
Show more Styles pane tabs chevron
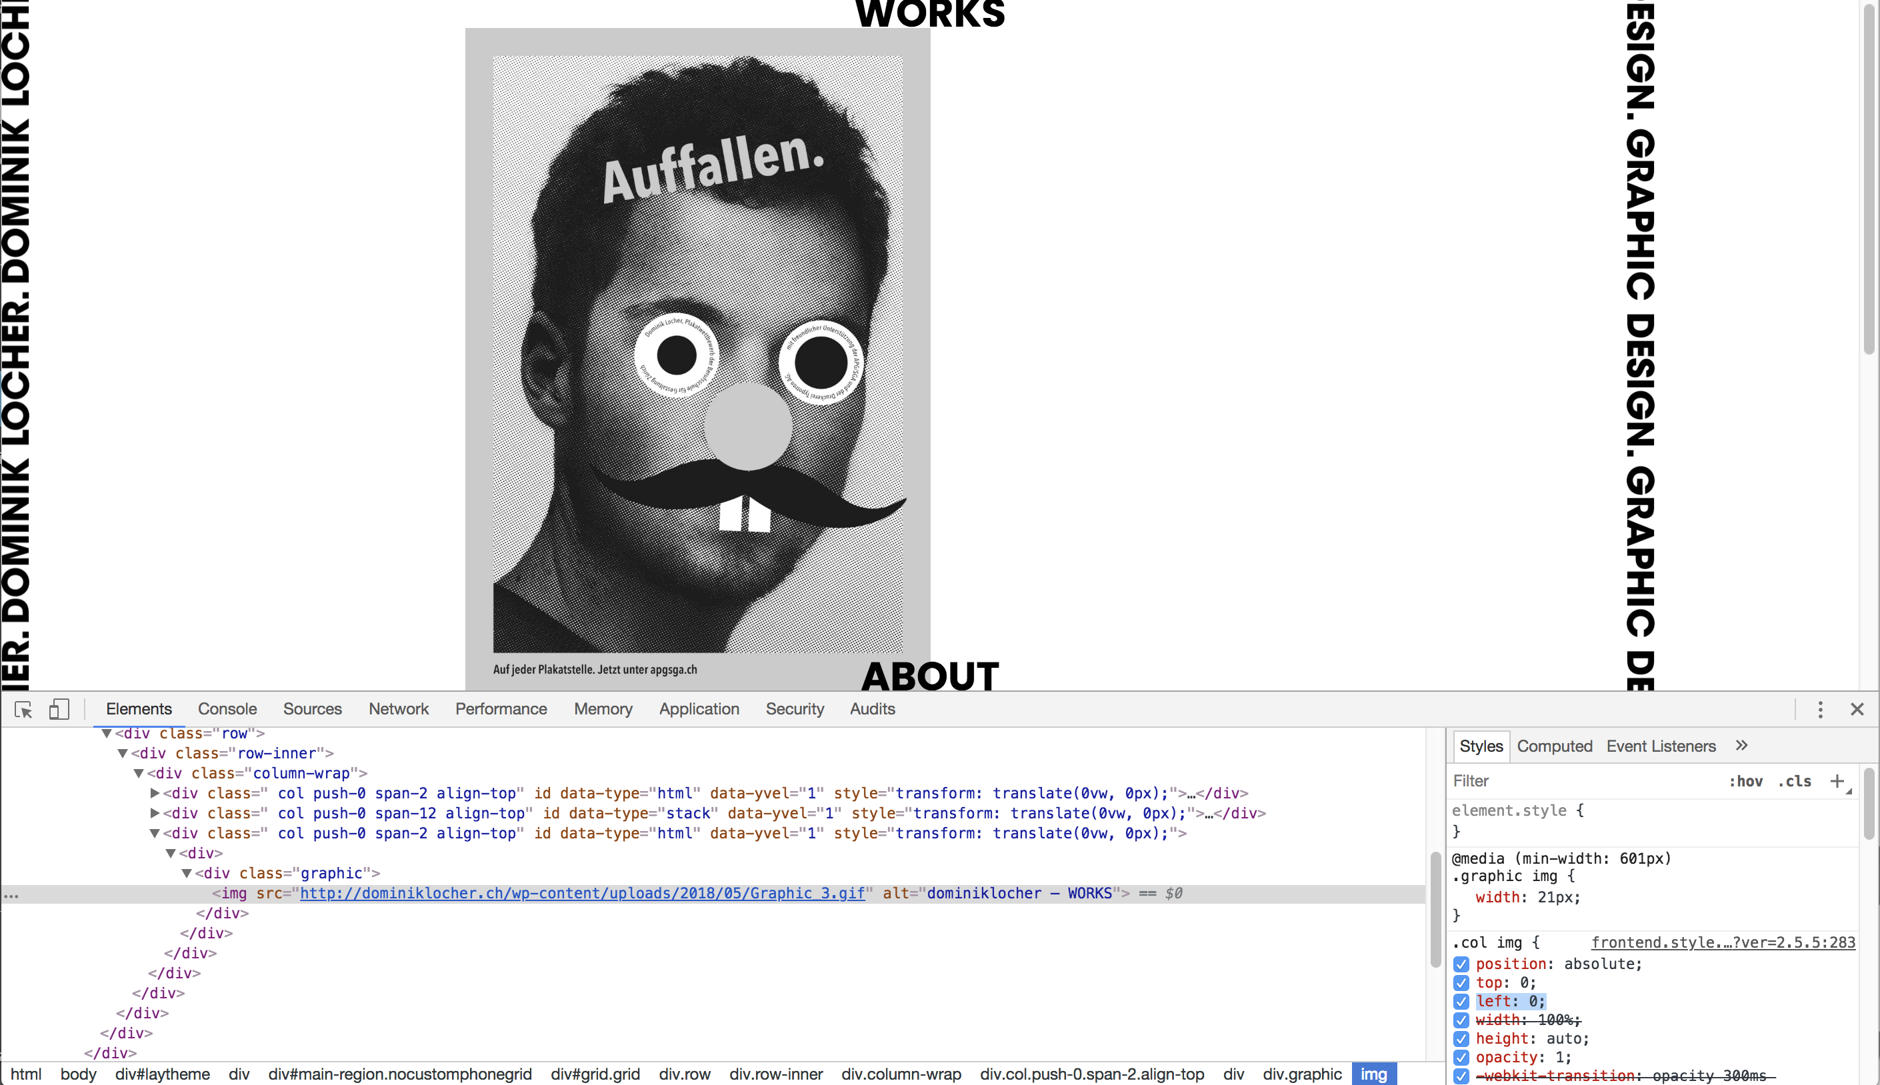1741,746
